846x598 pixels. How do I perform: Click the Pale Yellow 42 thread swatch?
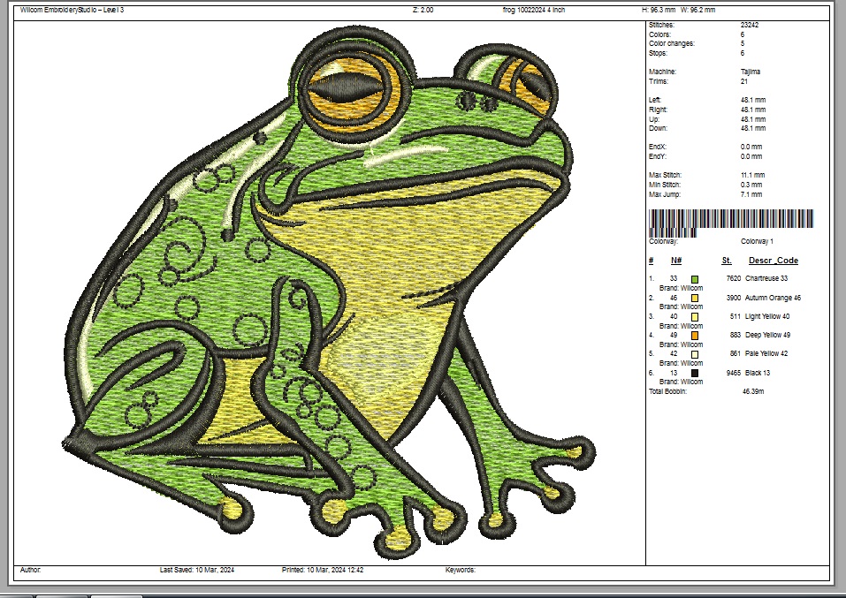695,354
